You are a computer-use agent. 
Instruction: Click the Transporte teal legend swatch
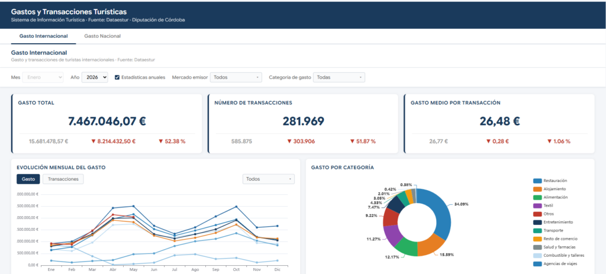click(x=537, y=230)
